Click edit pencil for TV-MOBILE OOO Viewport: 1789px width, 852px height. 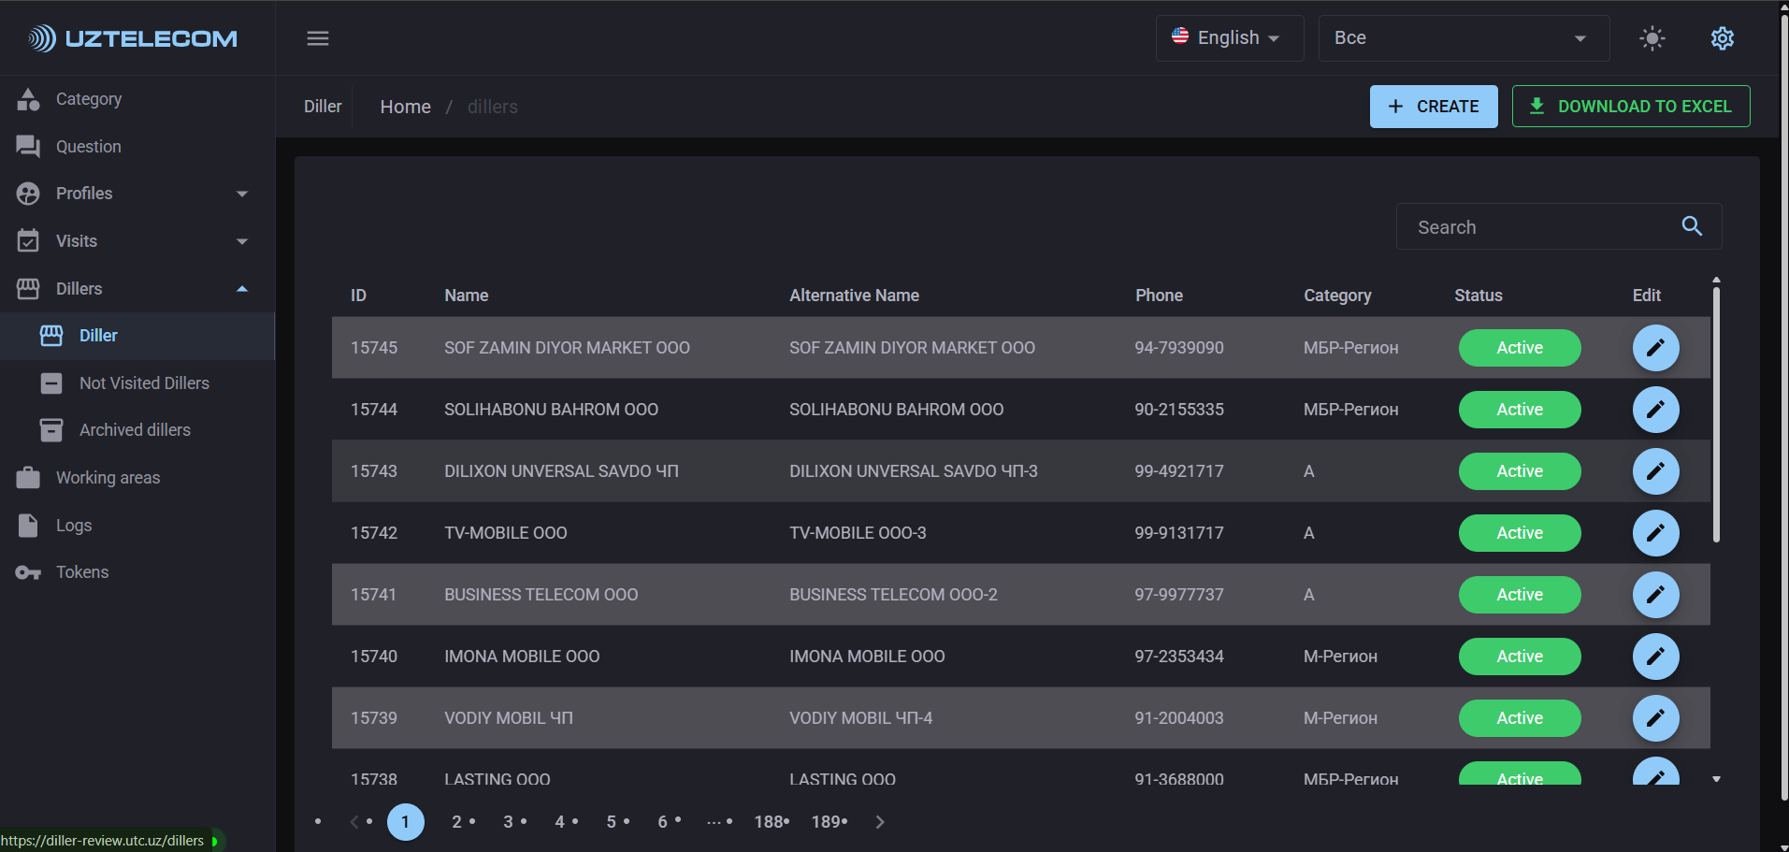(x=1655, y=533)
